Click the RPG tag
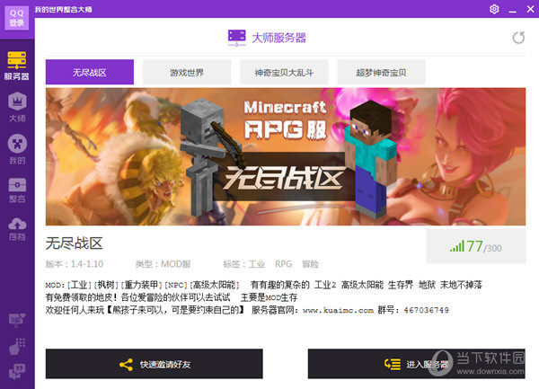539x389 pixels. pos(283,264)
